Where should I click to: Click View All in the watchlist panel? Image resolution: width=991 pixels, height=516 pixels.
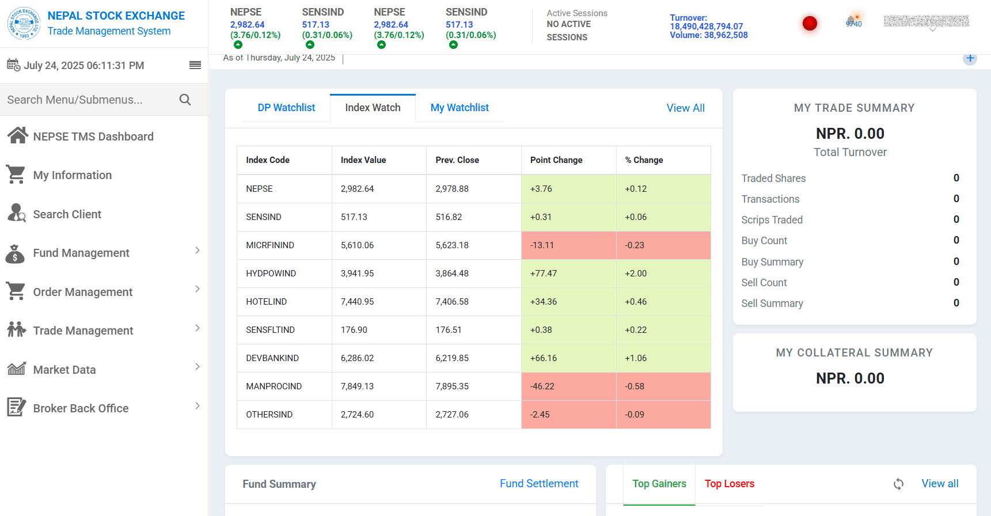coord(685,108)
